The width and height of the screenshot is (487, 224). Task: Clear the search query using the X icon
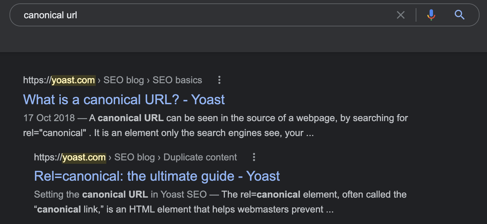point(401,15)
